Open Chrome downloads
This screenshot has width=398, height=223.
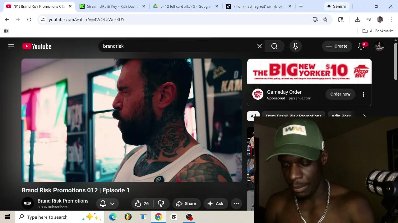pos(358,20)
